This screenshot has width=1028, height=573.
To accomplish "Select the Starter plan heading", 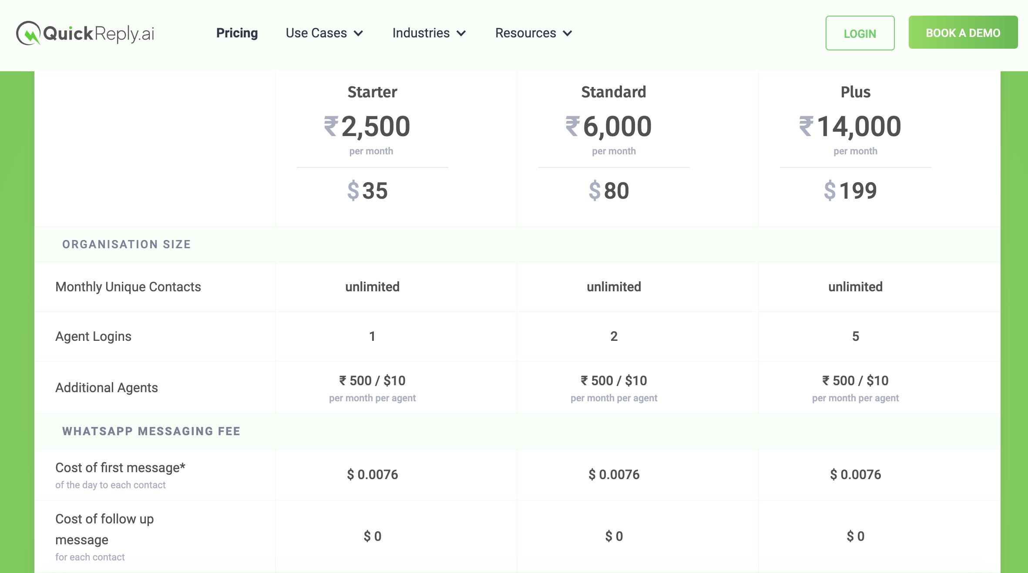I will tap(372, 92).
